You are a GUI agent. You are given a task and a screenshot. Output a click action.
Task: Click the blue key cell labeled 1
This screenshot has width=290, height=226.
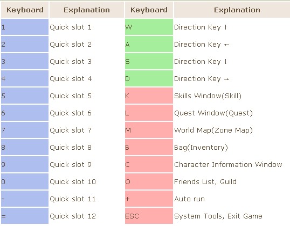(x=25, y=27)
